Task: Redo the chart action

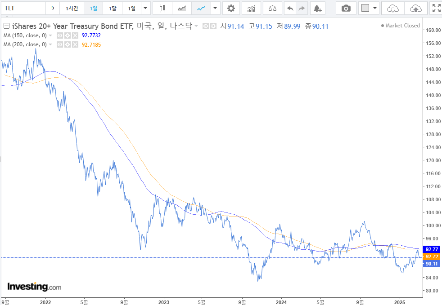Action: (x=302, y=8)
